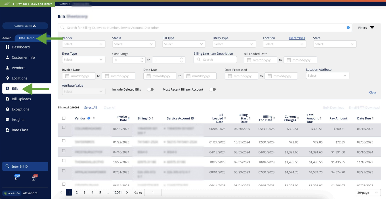Image resolution: width=386 pixels, height=199 pixels.
Task: Increase the Cost Range minimum stepper
Action: coord(142,58)
